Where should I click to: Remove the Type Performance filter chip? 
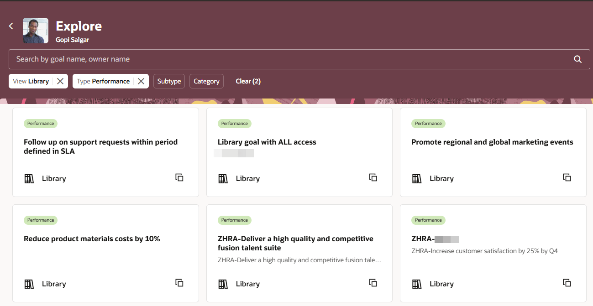tap(141, 81)
